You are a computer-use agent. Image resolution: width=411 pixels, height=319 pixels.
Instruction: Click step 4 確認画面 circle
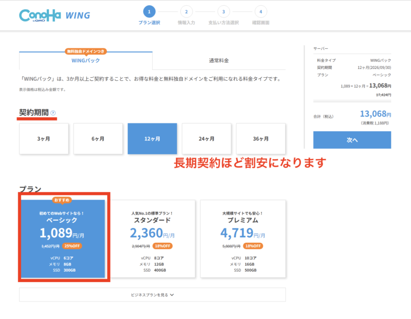click(x=261, y=11)
